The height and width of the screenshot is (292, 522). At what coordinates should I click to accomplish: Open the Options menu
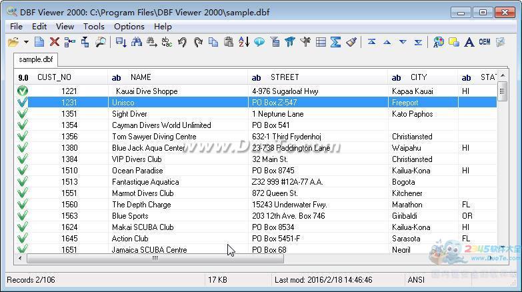click(129, 26)
